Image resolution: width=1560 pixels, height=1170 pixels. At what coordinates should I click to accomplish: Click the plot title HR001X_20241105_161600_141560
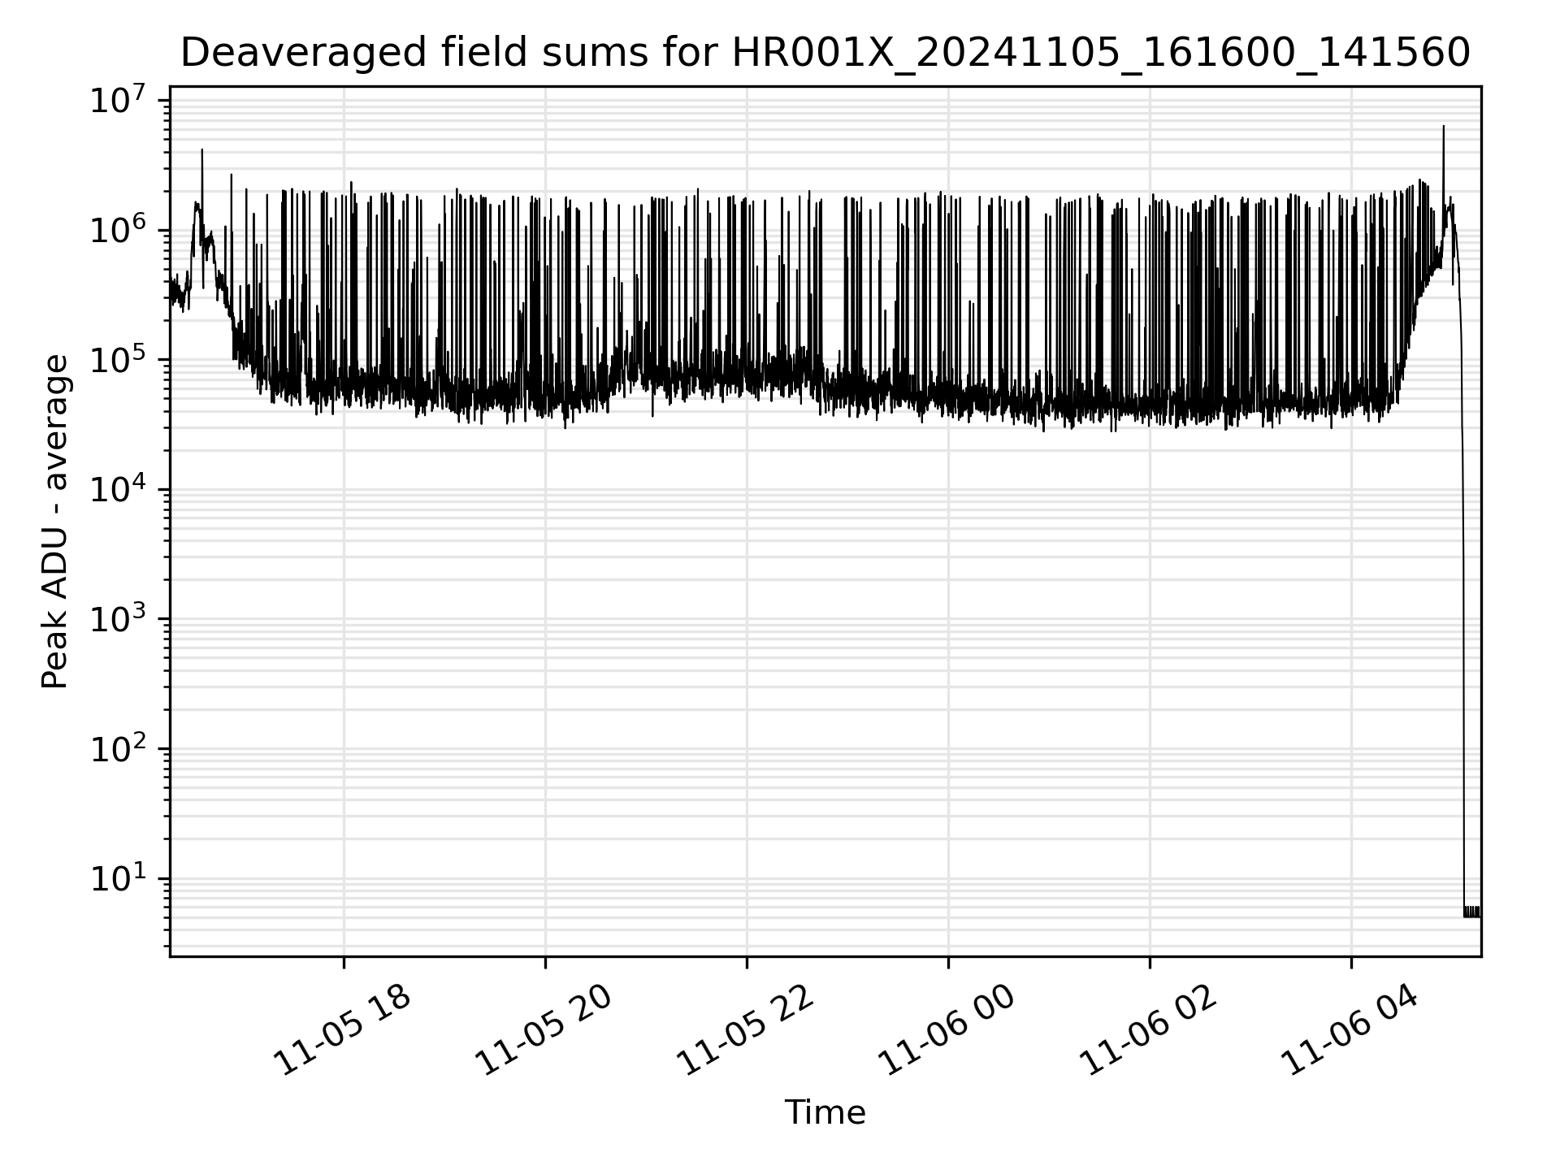click(825, 54)
